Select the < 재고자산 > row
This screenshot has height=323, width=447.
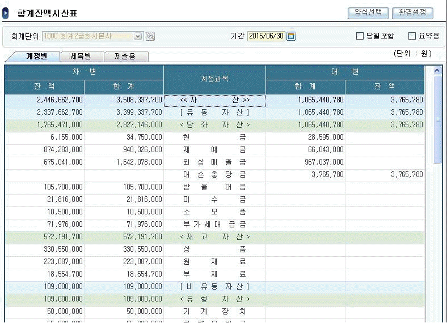click(214, 236)
